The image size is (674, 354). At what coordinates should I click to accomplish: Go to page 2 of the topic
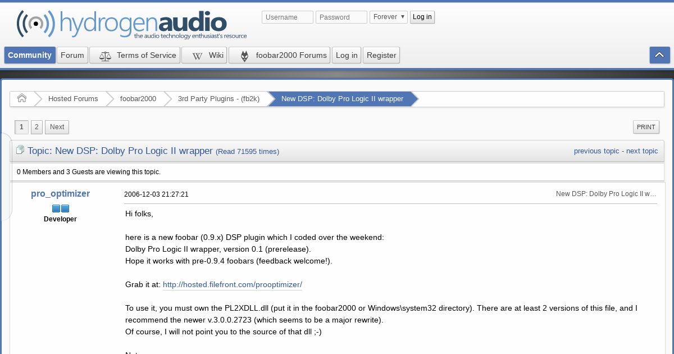click(x=37, y=127)
